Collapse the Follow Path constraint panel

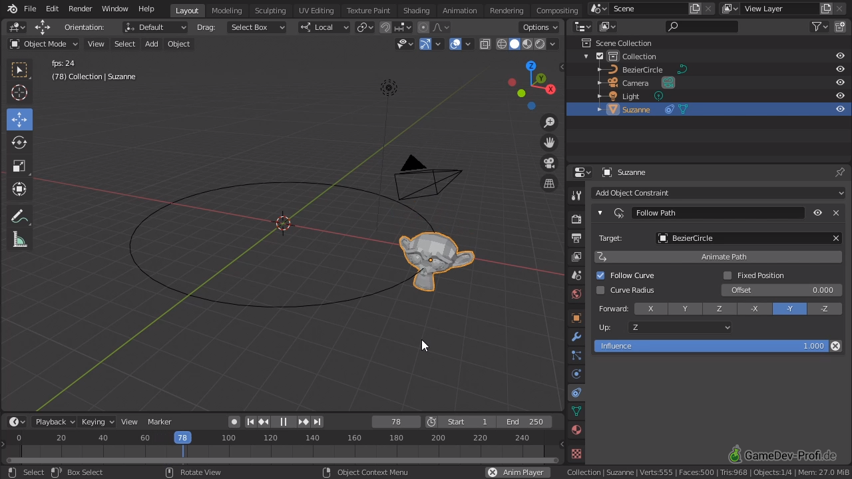pyautogui.click(x=600, y=213)
